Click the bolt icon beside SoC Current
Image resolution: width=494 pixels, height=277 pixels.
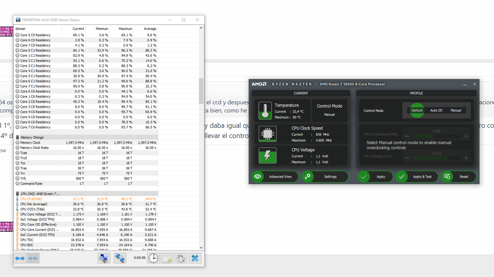pyautogui.click(x=17, y=235)
